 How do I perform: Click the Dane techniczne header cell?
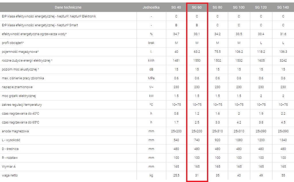pos(68,7)
